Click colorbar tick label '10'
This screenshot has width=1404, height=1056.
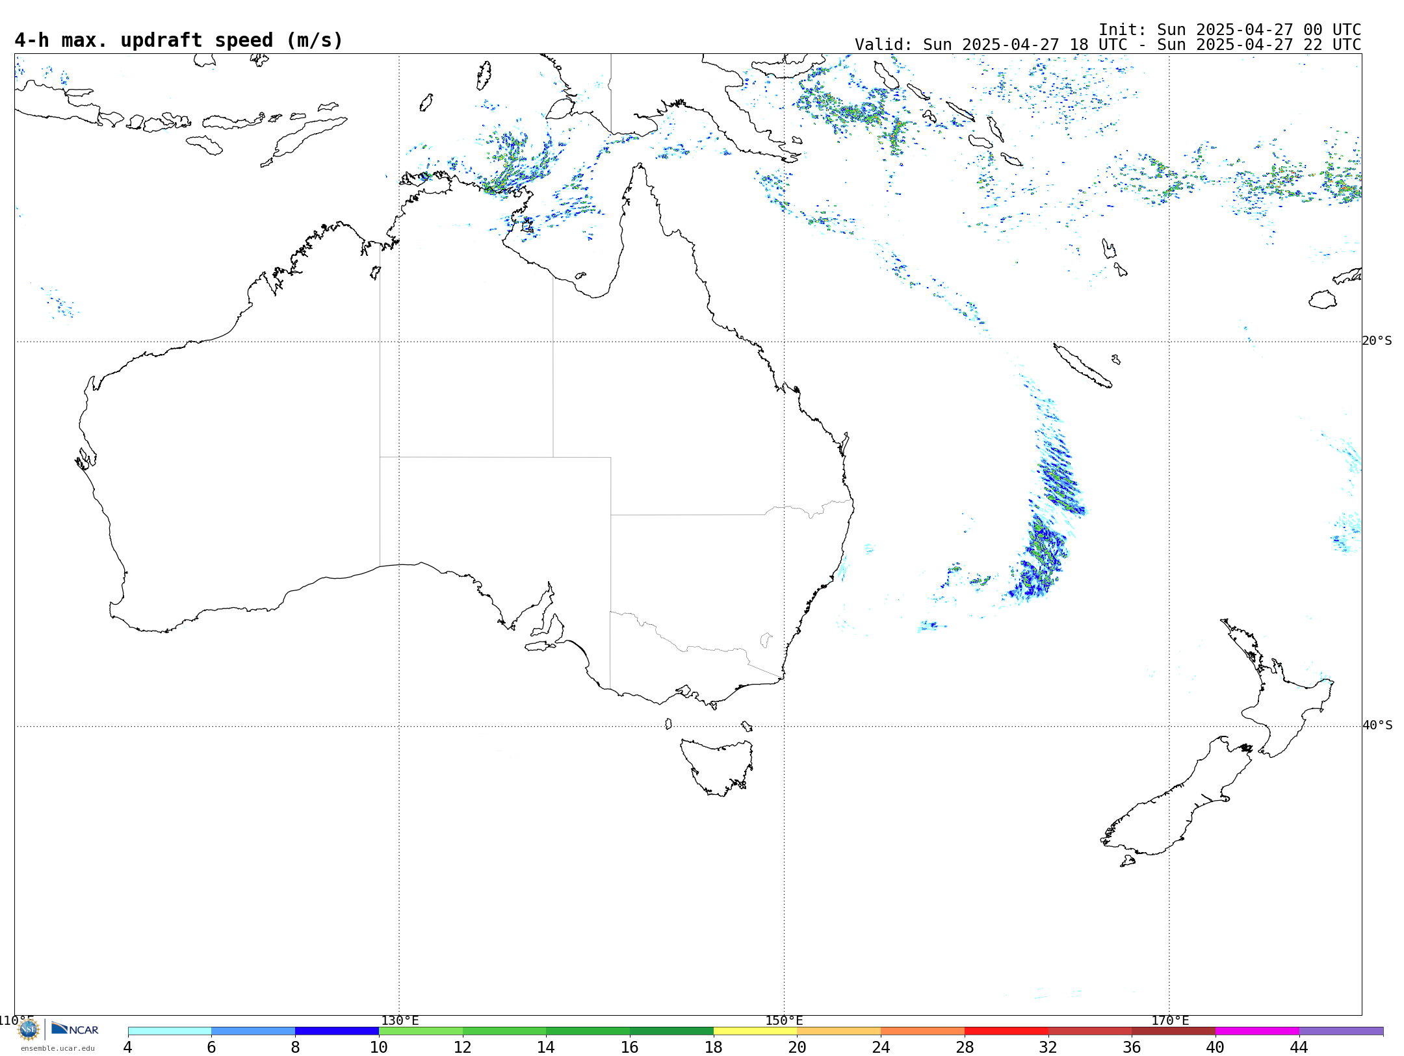(379, 1048)
